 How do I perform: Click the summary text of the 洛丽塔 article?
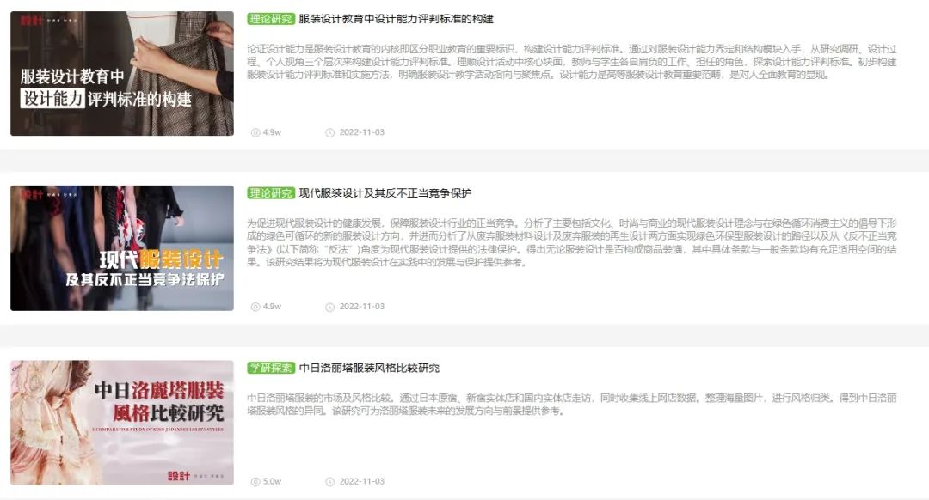click(x=572, y=404)
